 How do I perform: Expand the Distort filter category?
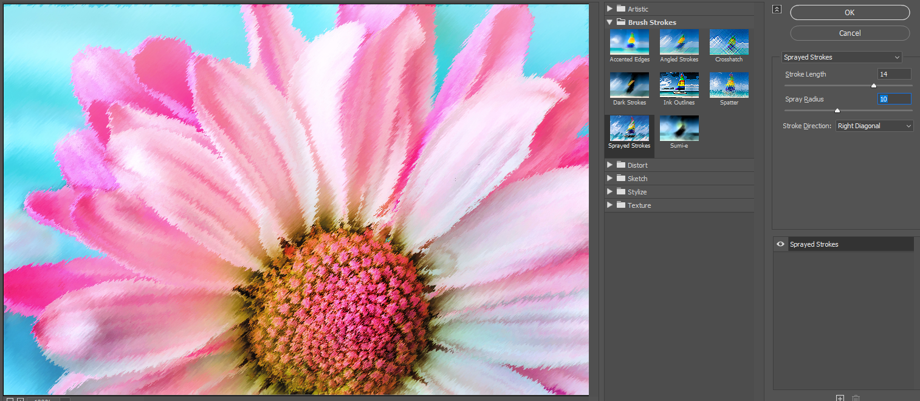coord(609,165)
